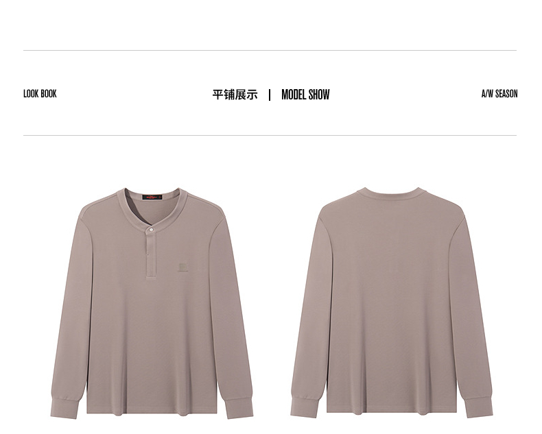Click the back shirt's right cuff
The image size is (542, 434).
(x=479, y=407)
